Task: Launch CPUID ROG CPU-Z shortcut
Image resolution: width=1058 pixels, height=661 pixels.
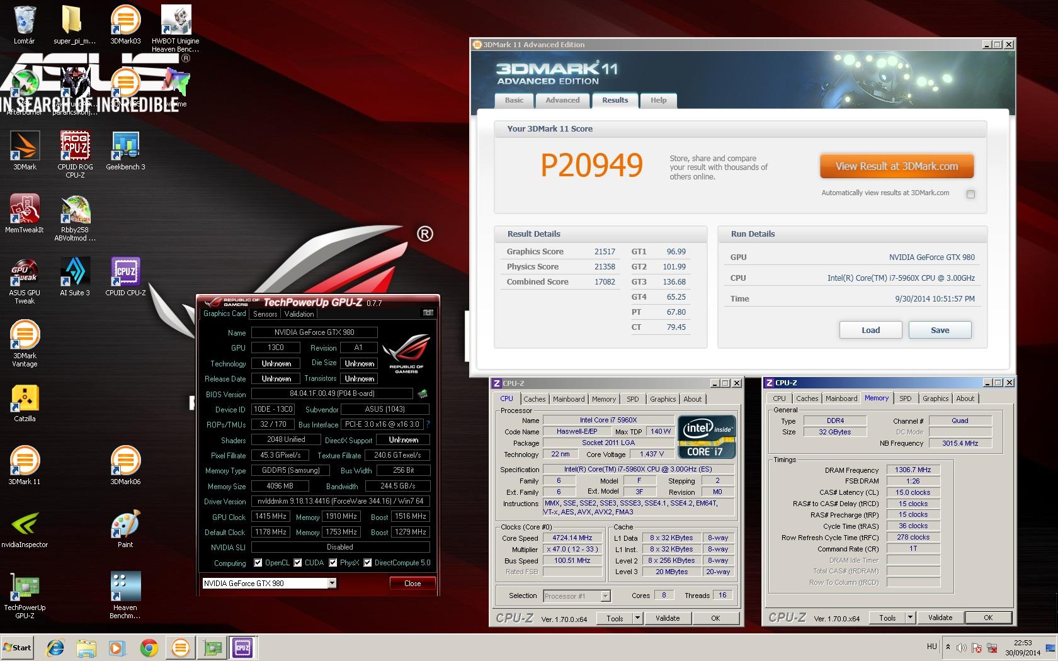Action: 75,154
